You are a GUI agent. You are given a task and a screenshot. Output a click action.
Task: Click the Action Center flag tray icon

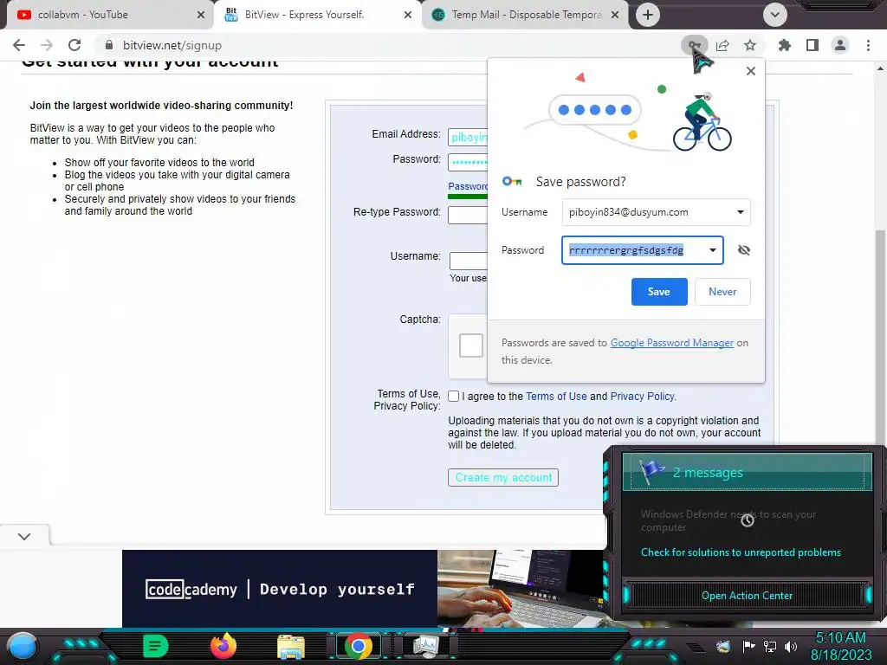coord(748,646)
